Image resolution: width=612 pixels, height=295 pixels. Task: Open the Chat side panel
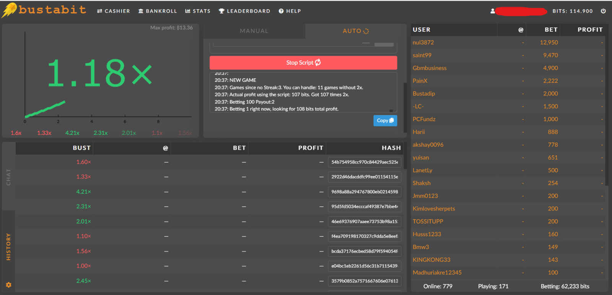[8, 177]
